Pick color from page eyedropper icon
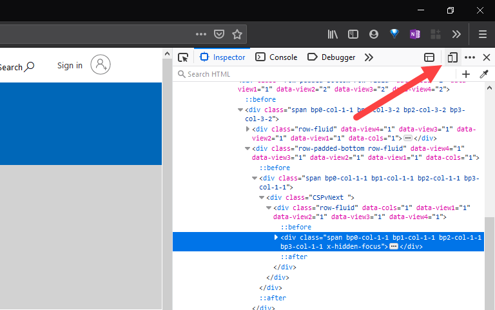The image size is (495, 310). [483, 74]
